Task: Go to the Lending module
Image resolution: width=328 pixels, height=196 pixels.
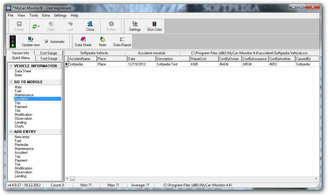Action: pyautogui.click(x=20, y=122)
